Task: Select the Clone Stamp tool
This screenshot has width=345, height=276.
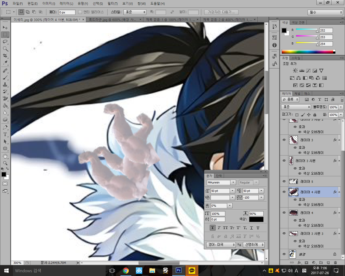Action: 5,85
